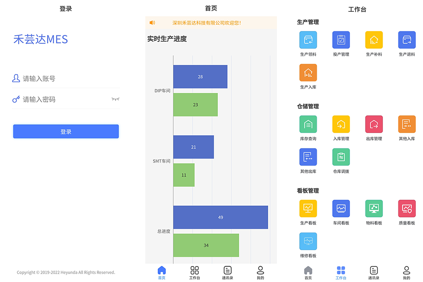
Task: Select 我的 tab on the 工作台 screen
Action: click(407, 273)
